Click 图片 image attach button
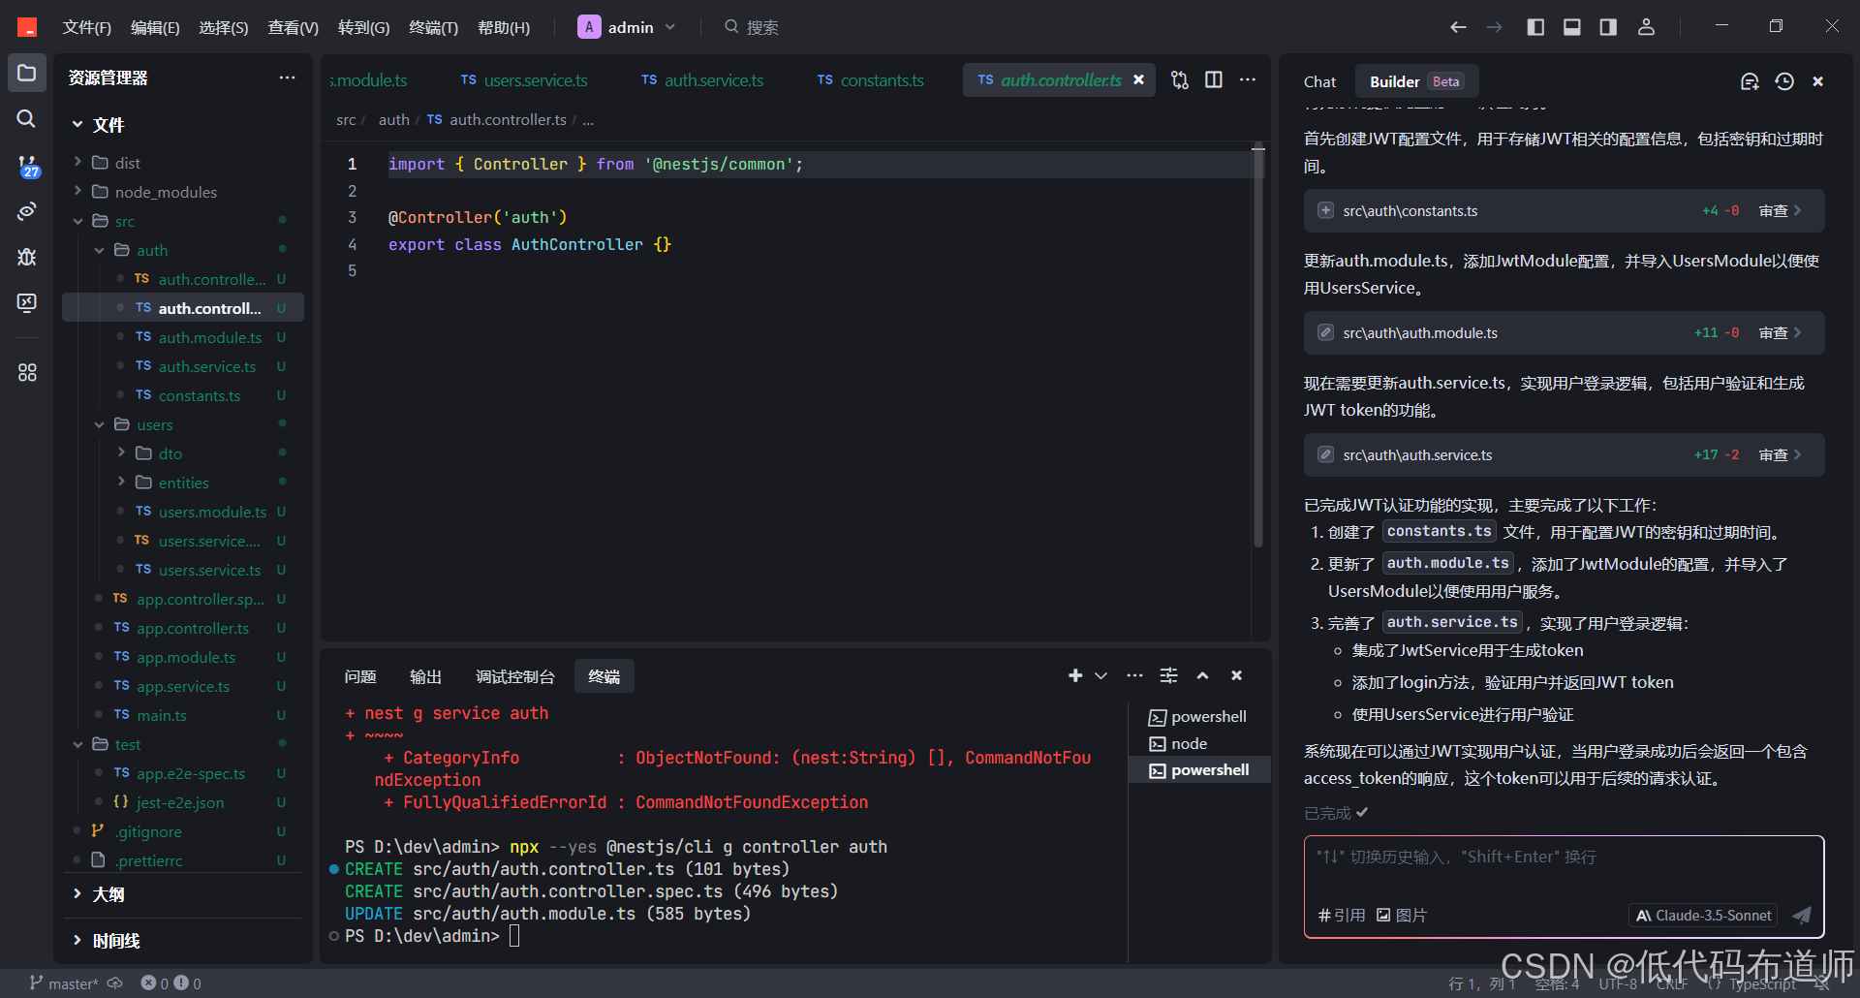Viewport: 1860px width, 998px height. 1402,915
